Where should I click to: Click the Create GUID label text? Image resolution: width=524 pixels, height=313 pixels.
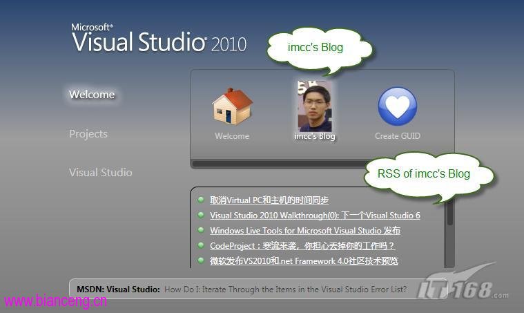tap(398, 136)
